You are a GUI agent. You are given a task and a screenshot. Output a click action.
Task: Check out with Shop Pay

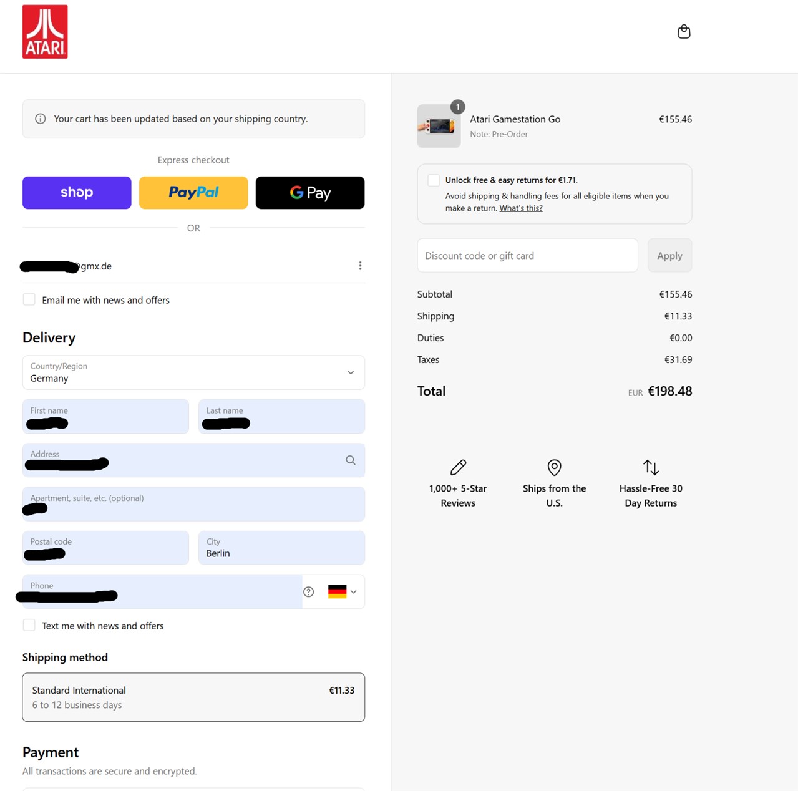76,192
